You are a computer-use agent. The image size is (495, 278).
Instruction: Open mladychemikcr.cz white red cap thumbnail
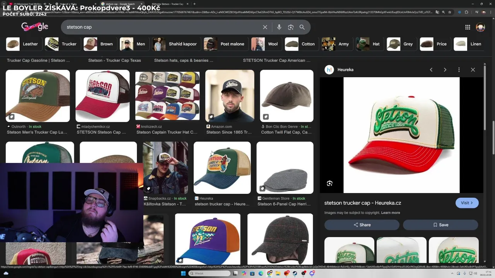coord(102,96)
